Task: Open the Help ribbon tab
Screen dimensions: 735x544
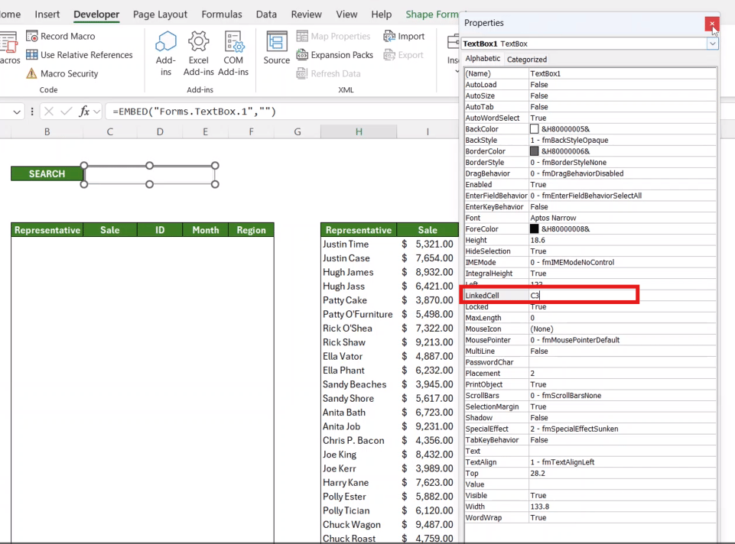Action: [381, 14]
